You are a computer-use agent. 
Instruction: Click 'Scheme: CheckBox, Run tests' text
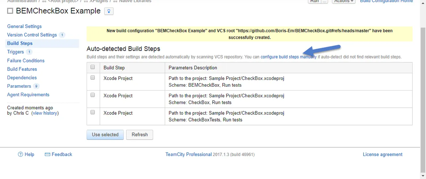click(200, 102)
